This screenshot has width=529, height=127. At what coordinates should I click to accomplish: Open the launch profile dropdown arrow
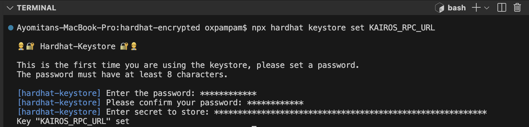(487, 8)
